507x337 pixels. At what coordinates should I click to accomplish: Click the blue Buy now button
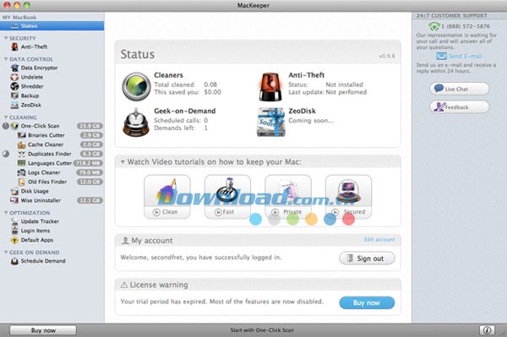(367, 302)
